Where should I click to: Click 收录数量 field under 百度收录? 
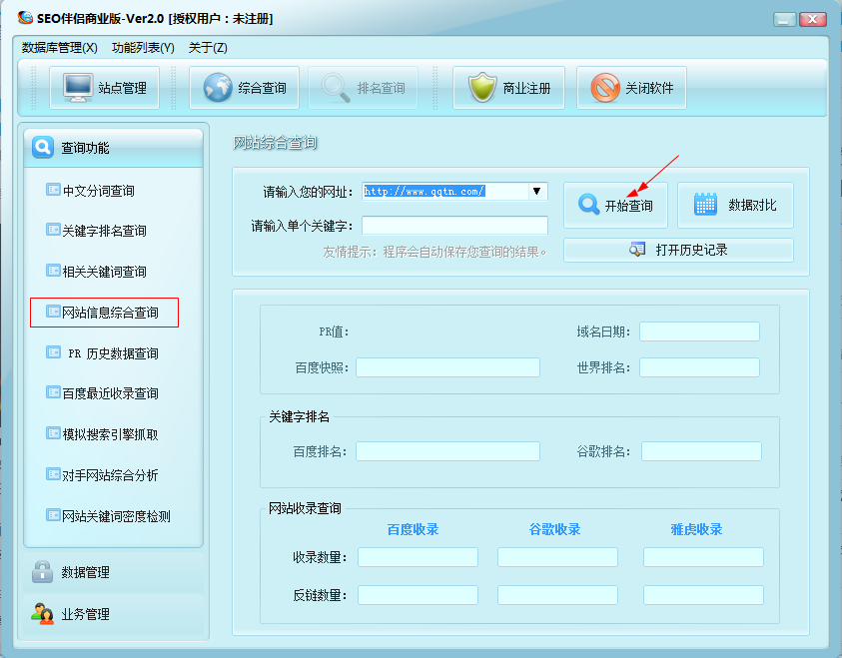(418, 557)
